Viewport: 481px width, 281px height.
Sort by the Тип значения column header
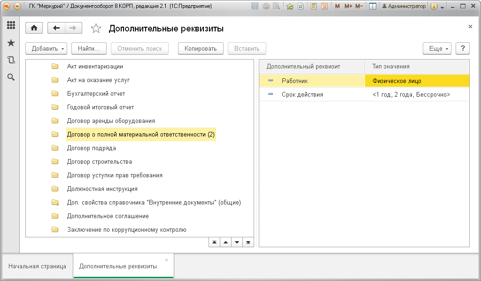(x=417, y=67)
